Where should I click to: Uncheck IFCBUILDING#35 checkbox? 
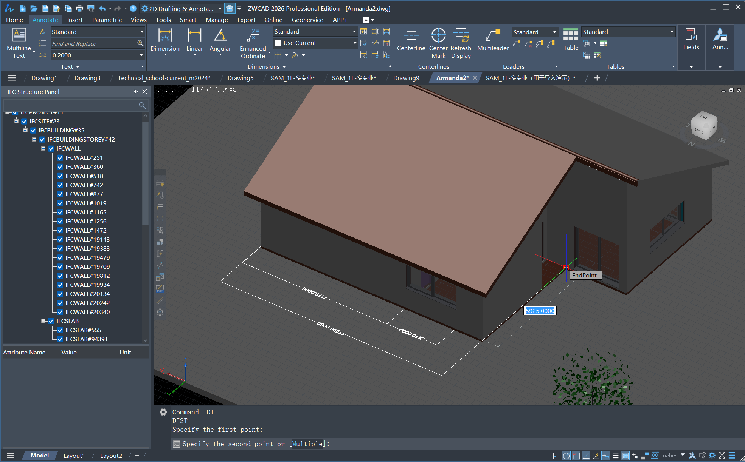point(33,130)
